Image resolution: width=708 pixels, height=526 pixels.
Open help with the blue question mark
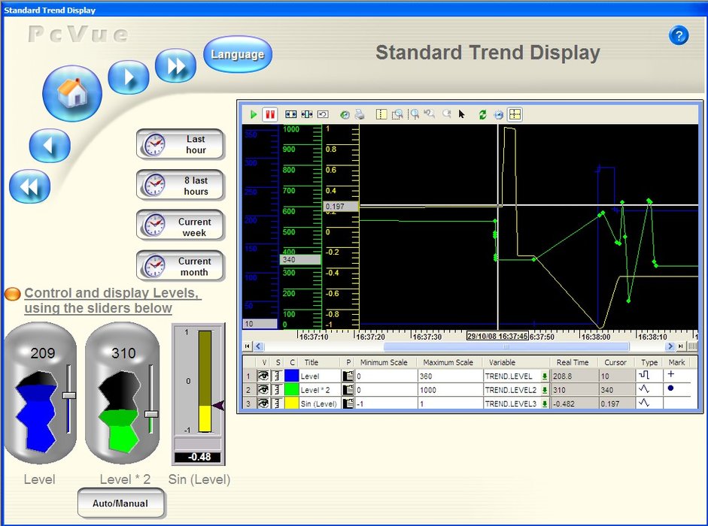point(679,35)
